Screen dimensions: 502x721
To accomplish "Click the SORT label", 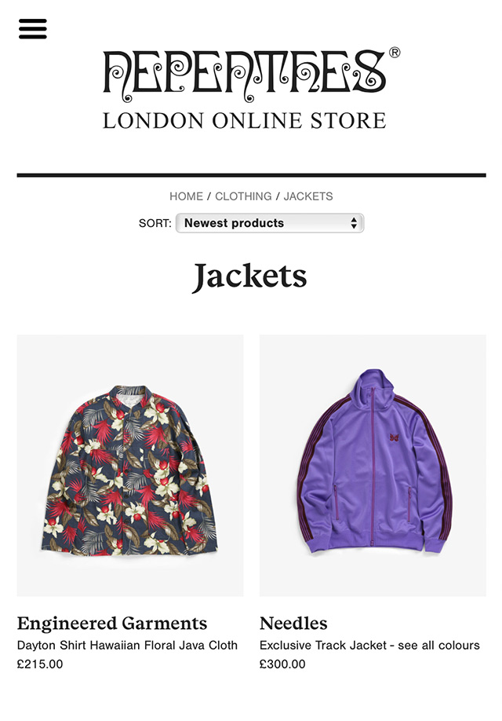I will 155,224.
